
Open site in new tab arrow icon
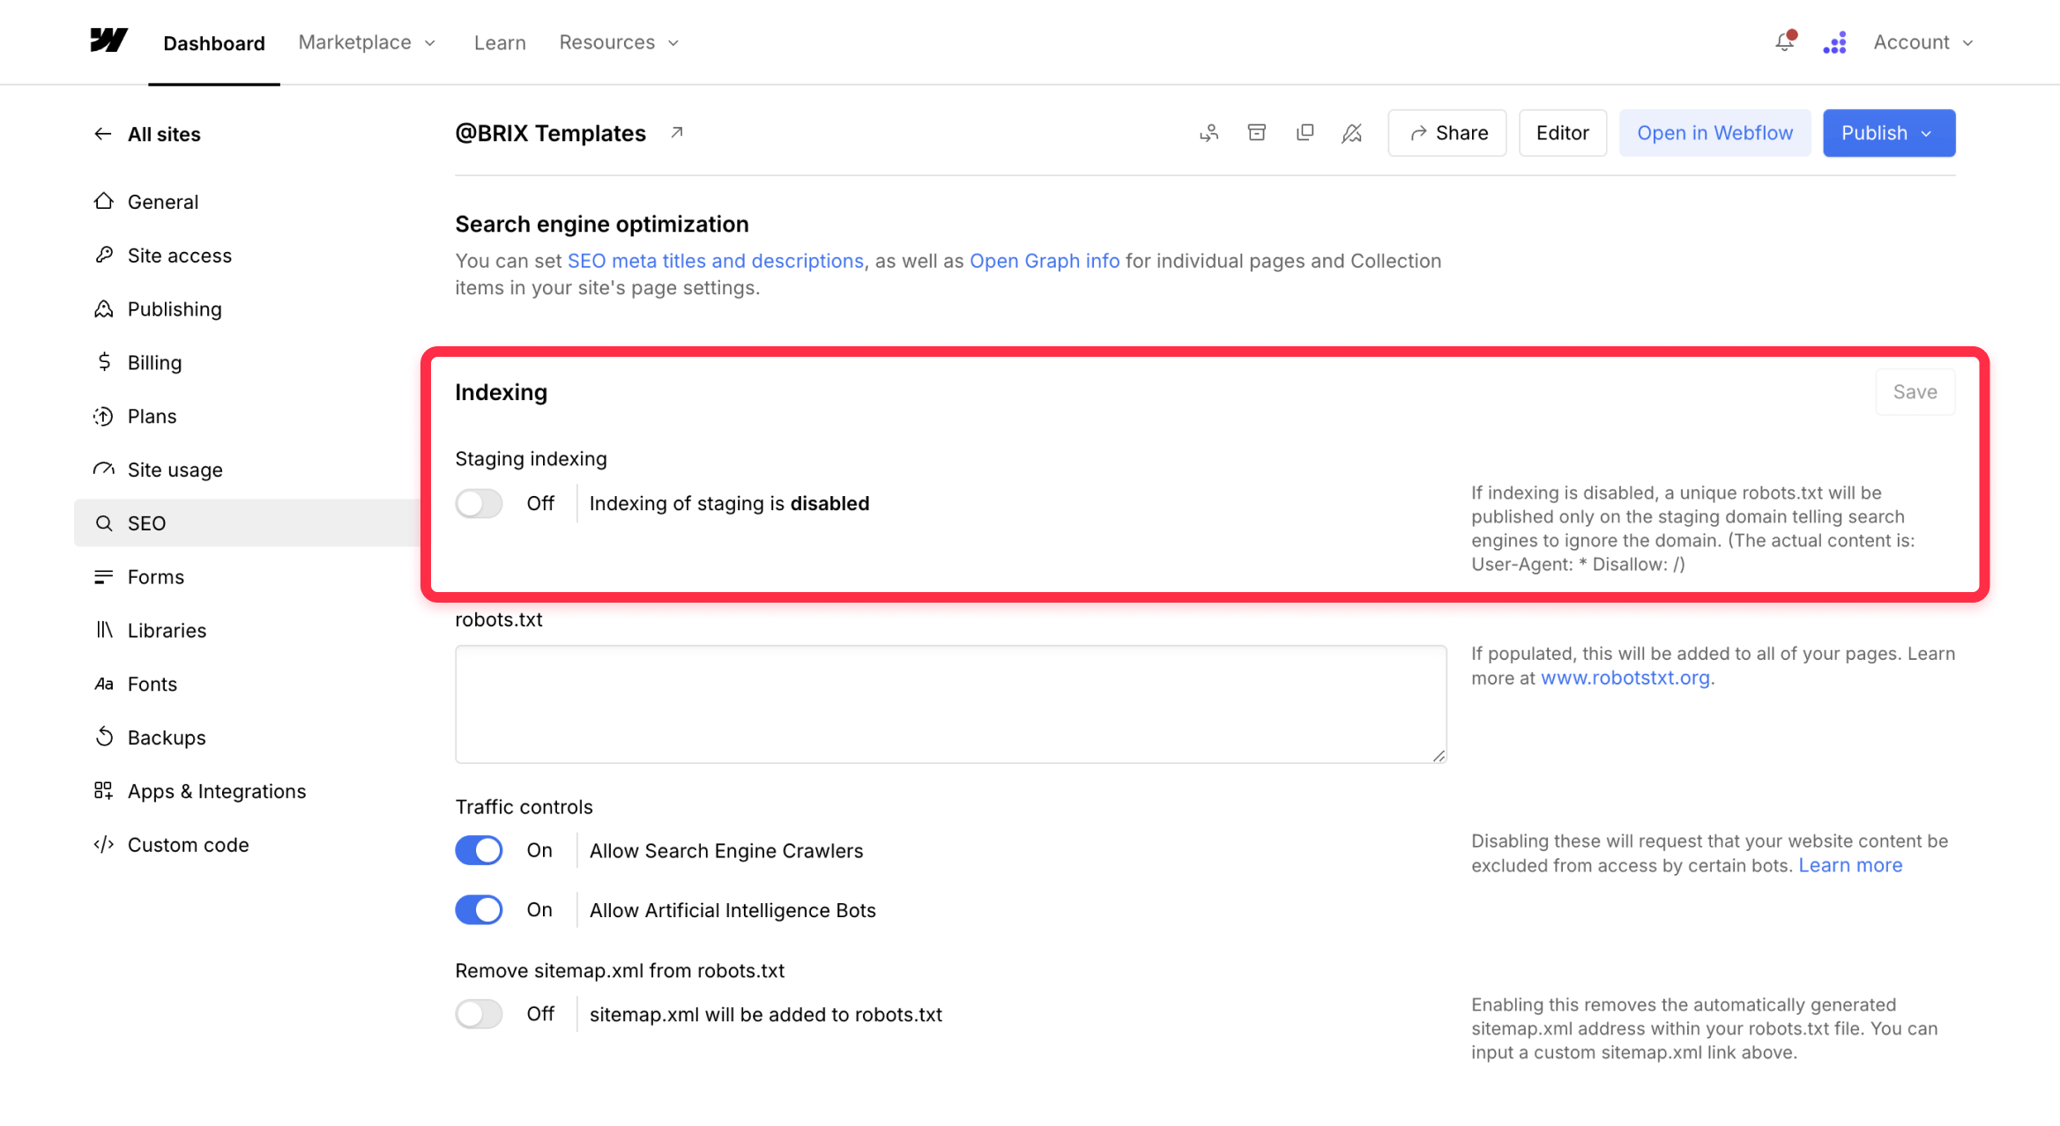(x=676, y=133)
